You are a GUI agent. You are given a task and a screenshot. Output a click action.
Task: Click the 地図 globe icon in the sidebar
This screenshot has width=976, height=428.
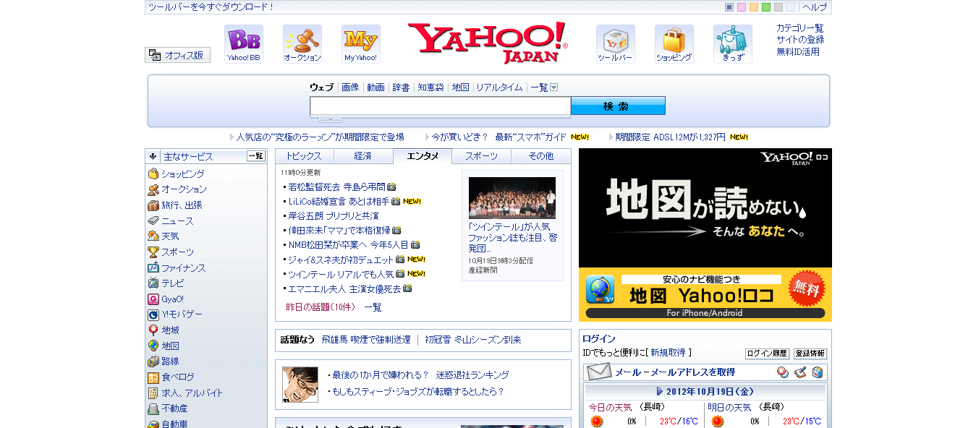tap(153, 346)
